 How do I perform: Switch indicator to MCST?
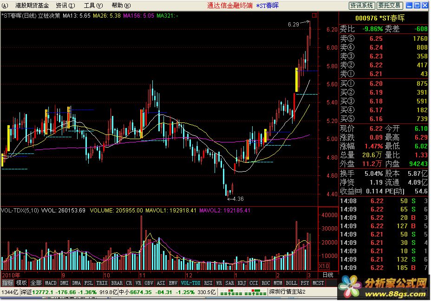pos(318,283)
